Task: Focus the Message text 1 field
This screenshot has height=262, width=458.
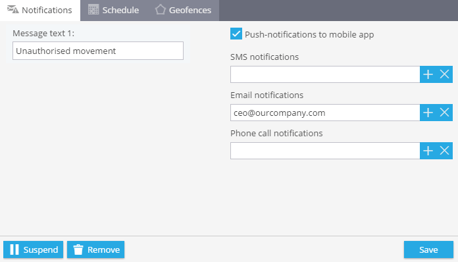Action: click(98, 51)
